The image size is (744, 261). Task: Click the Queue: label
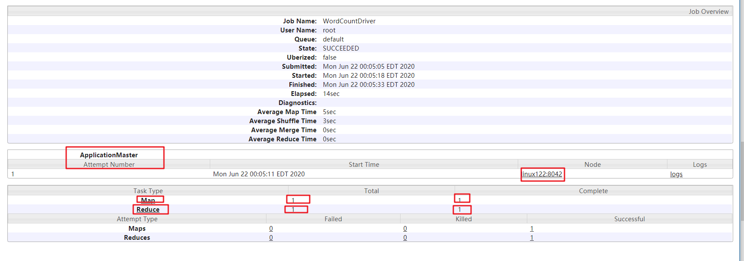click(x=305, y=39)
